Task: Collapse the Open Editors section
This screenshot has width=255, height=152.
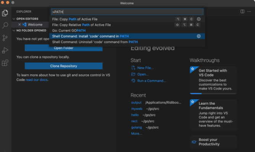Action: (x=14, y=19)
